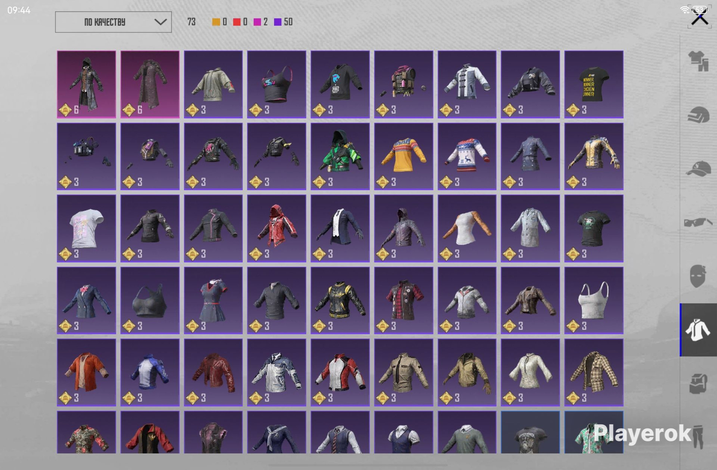This screenshot has width=717, height=470.
Task: Choose the blue-grey double-breasted military jacket
Action: [531, 157]
